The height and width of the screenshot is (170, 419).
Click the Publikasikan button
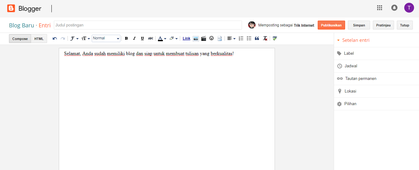(x=331, y=25)
